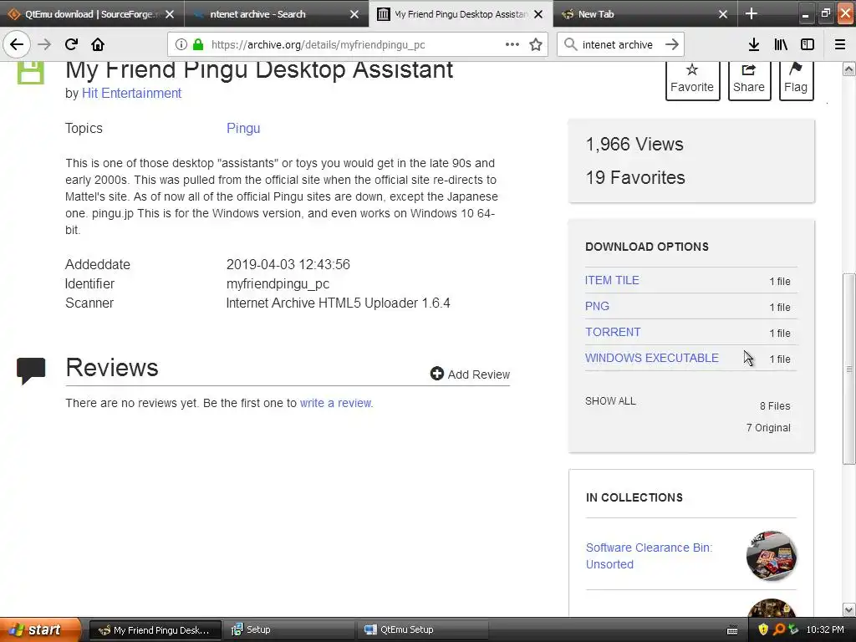Click SHOW ALL download files
The image size is (856, 642).
[x=610, y=400]
